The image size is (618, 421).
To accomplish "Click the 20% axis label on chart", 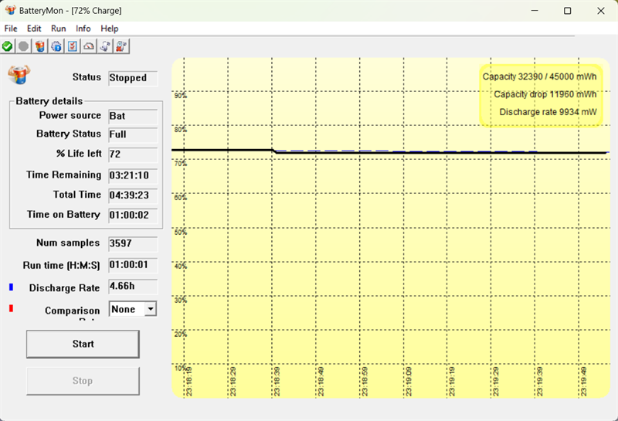I will (x=181, y=334).
